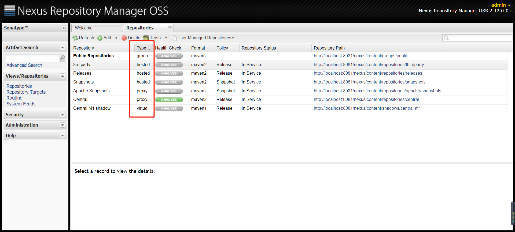Click the Artifact Search text field
This screenshot has width=515, height=232.
point(33,58)
